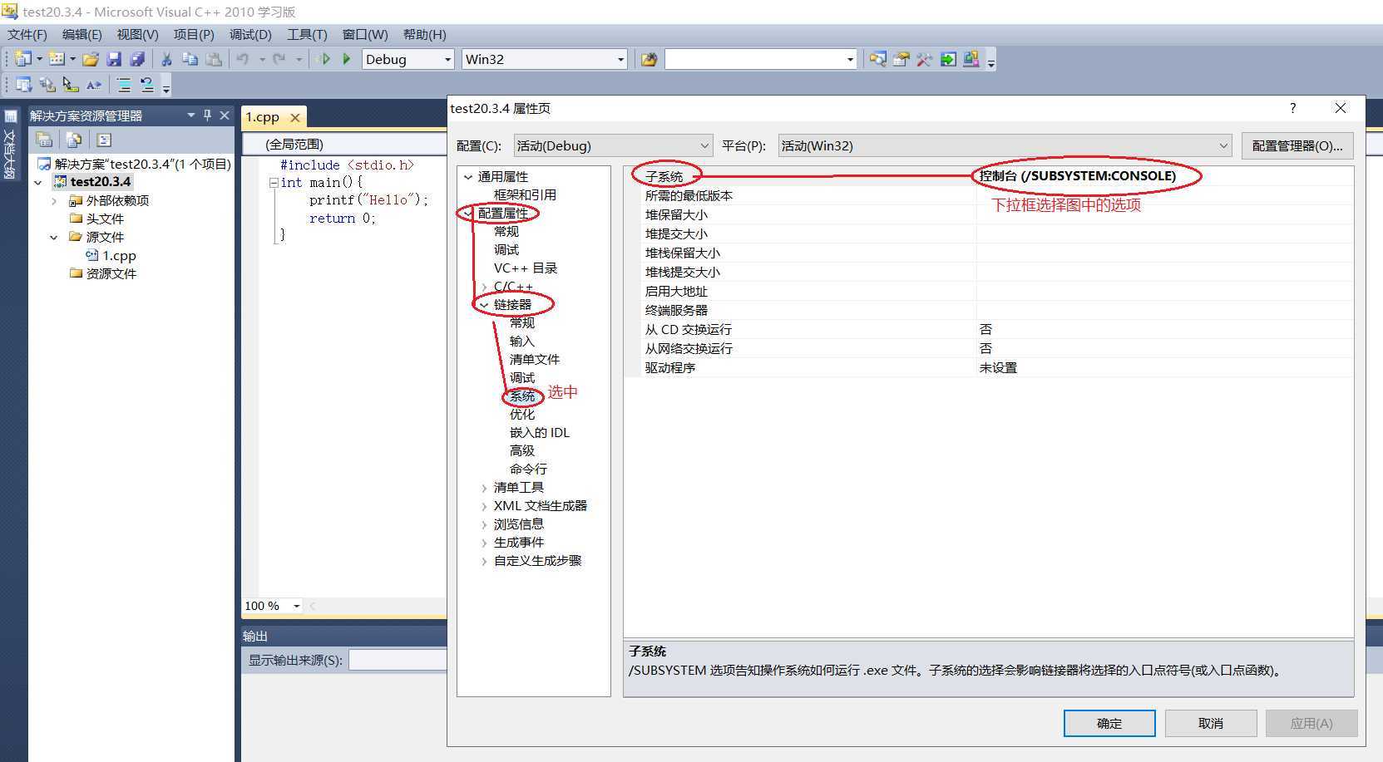Open the 项目(P) menu
The width and height of the screenshot is (1383, 762).
coord(193,34)
